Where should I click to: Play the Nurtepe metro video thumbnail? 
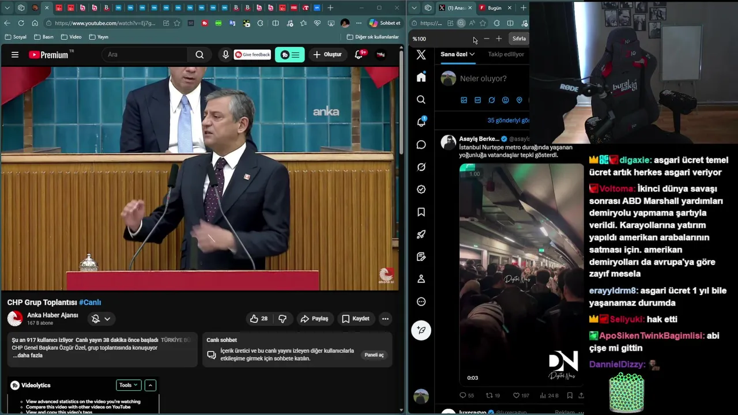521,275
